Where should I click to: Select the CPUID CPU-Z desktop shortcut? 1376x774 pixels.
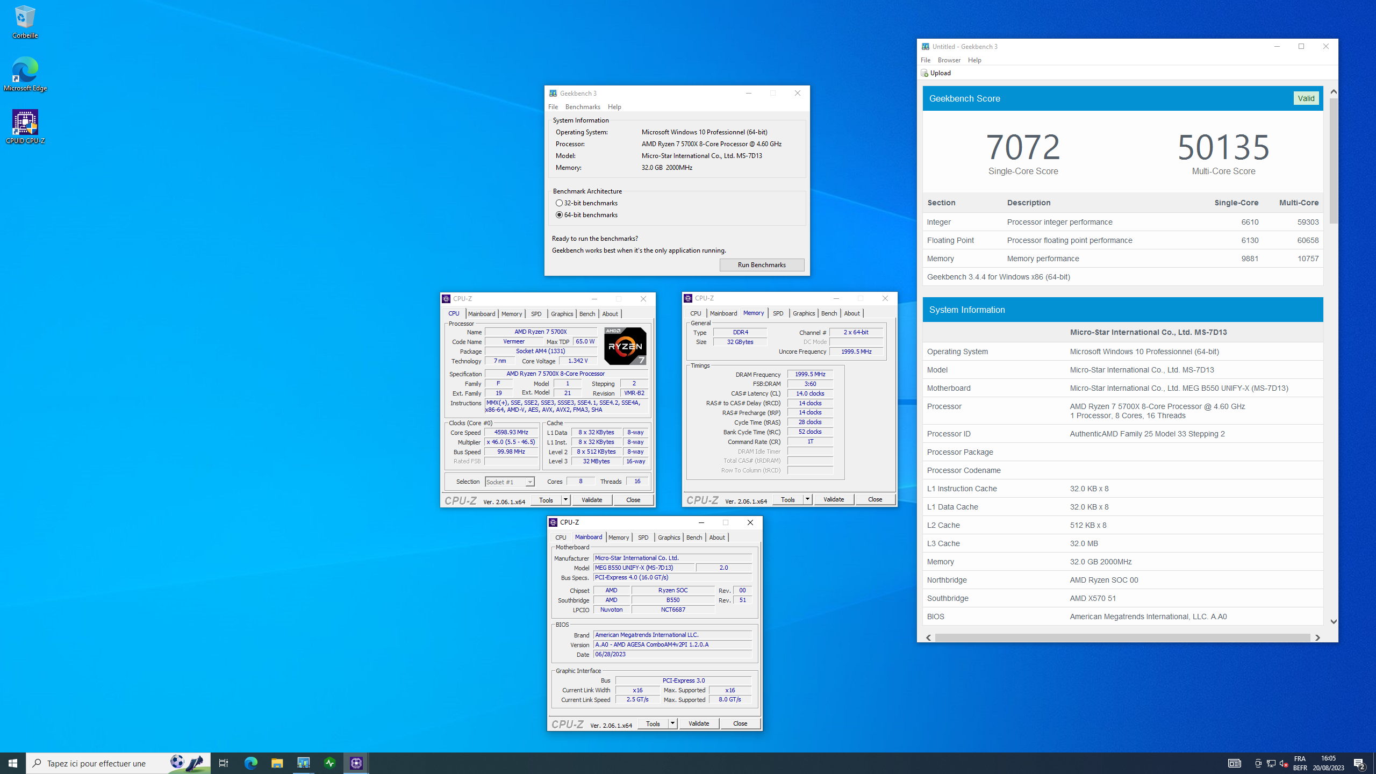tap(25, 127)
